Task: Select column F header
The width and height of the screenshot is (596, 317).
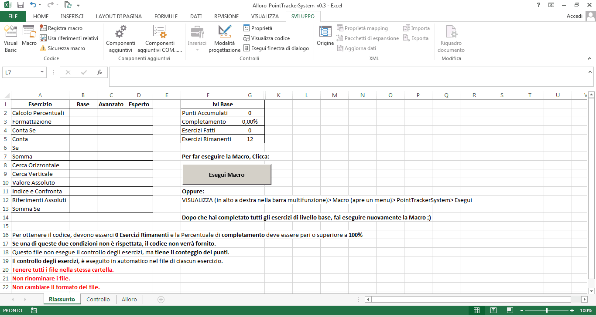Action: pyautogui.click(x=208, y=95)
